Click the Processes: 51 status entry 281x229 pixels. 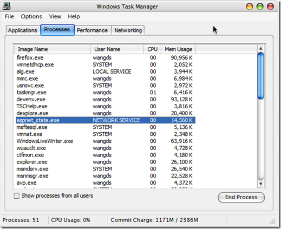coord(21,220)
